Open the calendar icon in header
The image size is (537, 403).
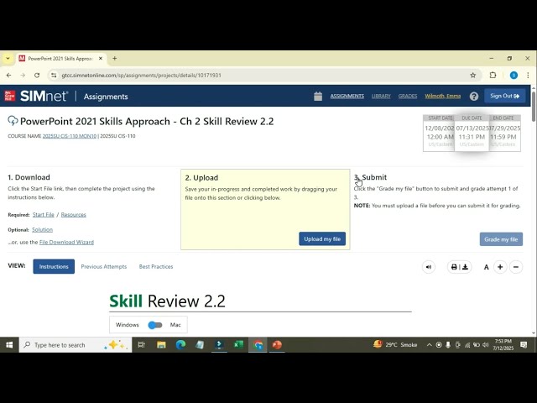[x=318, y=97]
